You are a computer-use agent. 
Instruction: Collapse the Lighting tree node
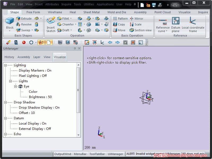tap(5, 65)
